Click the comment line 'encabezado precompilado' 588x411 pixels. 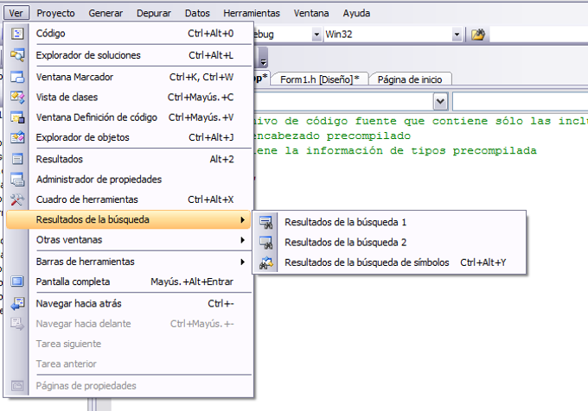[x=332, y=136]
